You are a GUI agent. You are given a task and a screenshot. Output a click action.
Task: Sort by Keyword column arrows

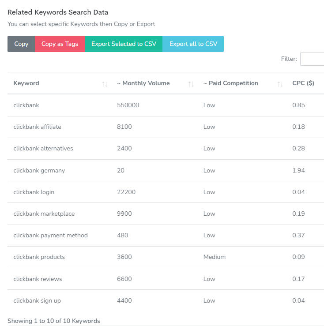coord(105,84)
